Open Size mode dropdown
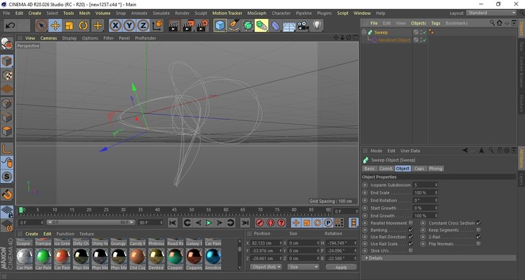Screen dimensions: 525x280 click(x=304, y=267)
